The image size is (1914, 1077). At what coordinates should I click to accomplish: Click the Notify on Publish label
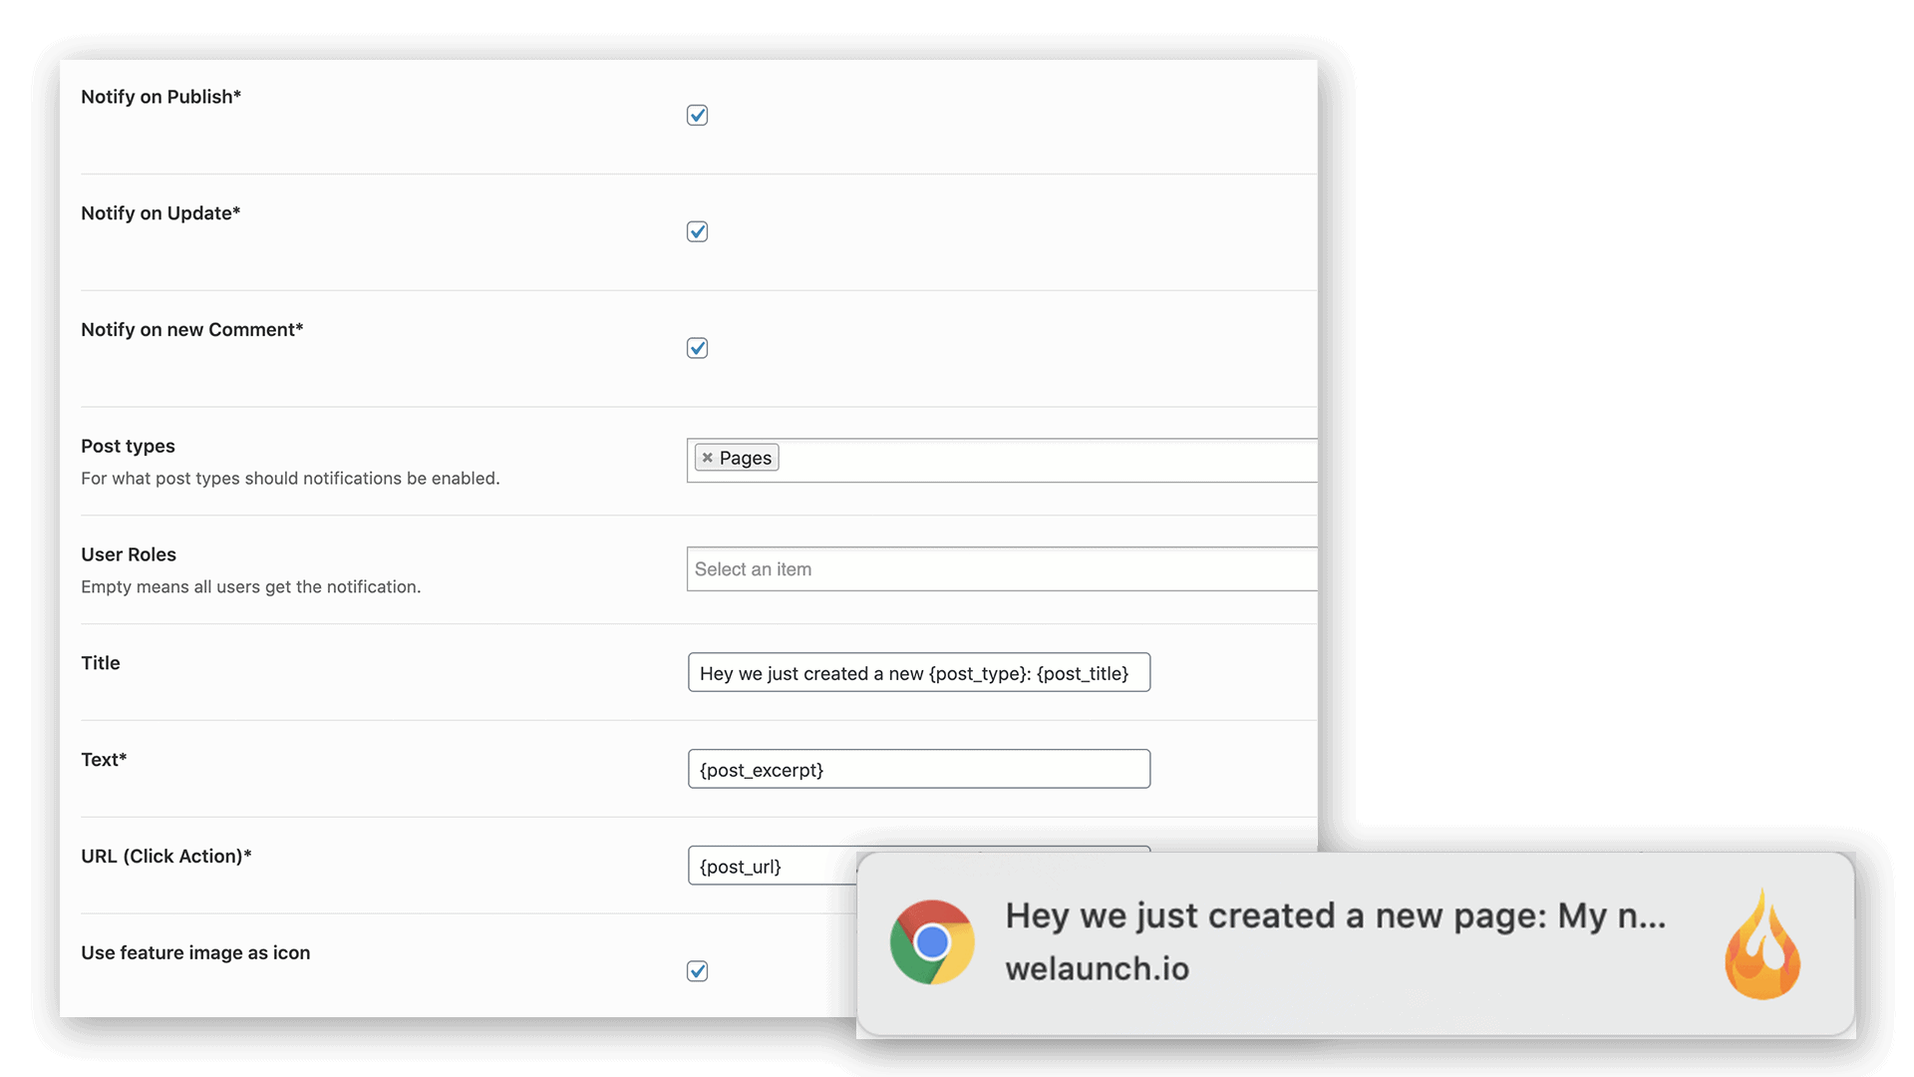click(160, 97)
